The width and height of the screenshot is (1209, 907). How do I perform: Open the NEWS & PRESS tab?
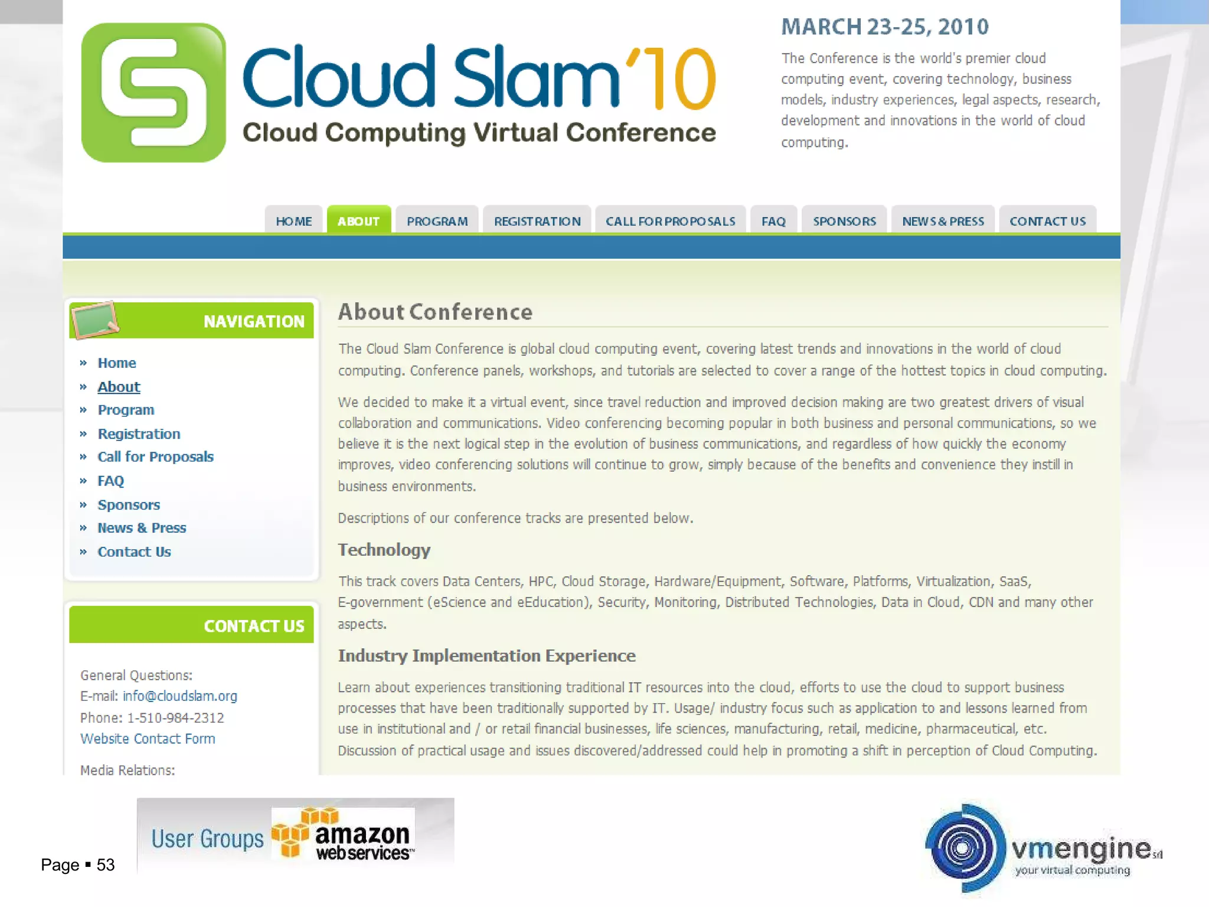click(x=943, y=221)
